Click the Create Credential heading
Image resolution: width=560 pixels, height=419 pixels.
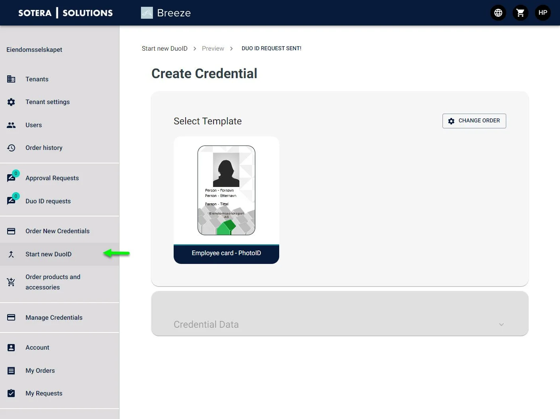click(x=204, y=74)
